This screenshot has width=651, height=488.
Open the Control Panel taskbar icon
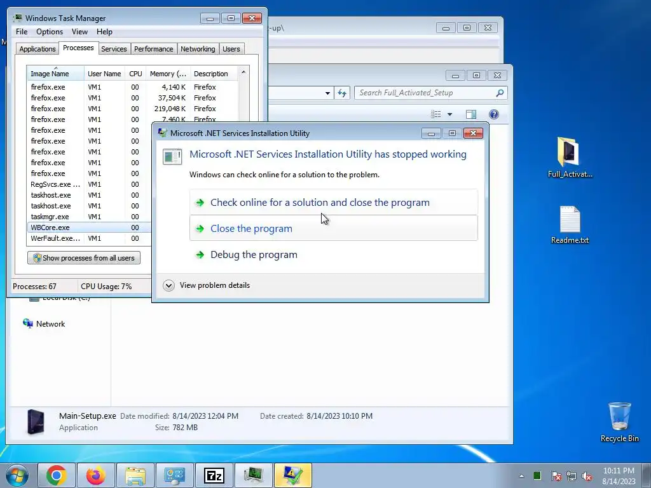[175, 475]
